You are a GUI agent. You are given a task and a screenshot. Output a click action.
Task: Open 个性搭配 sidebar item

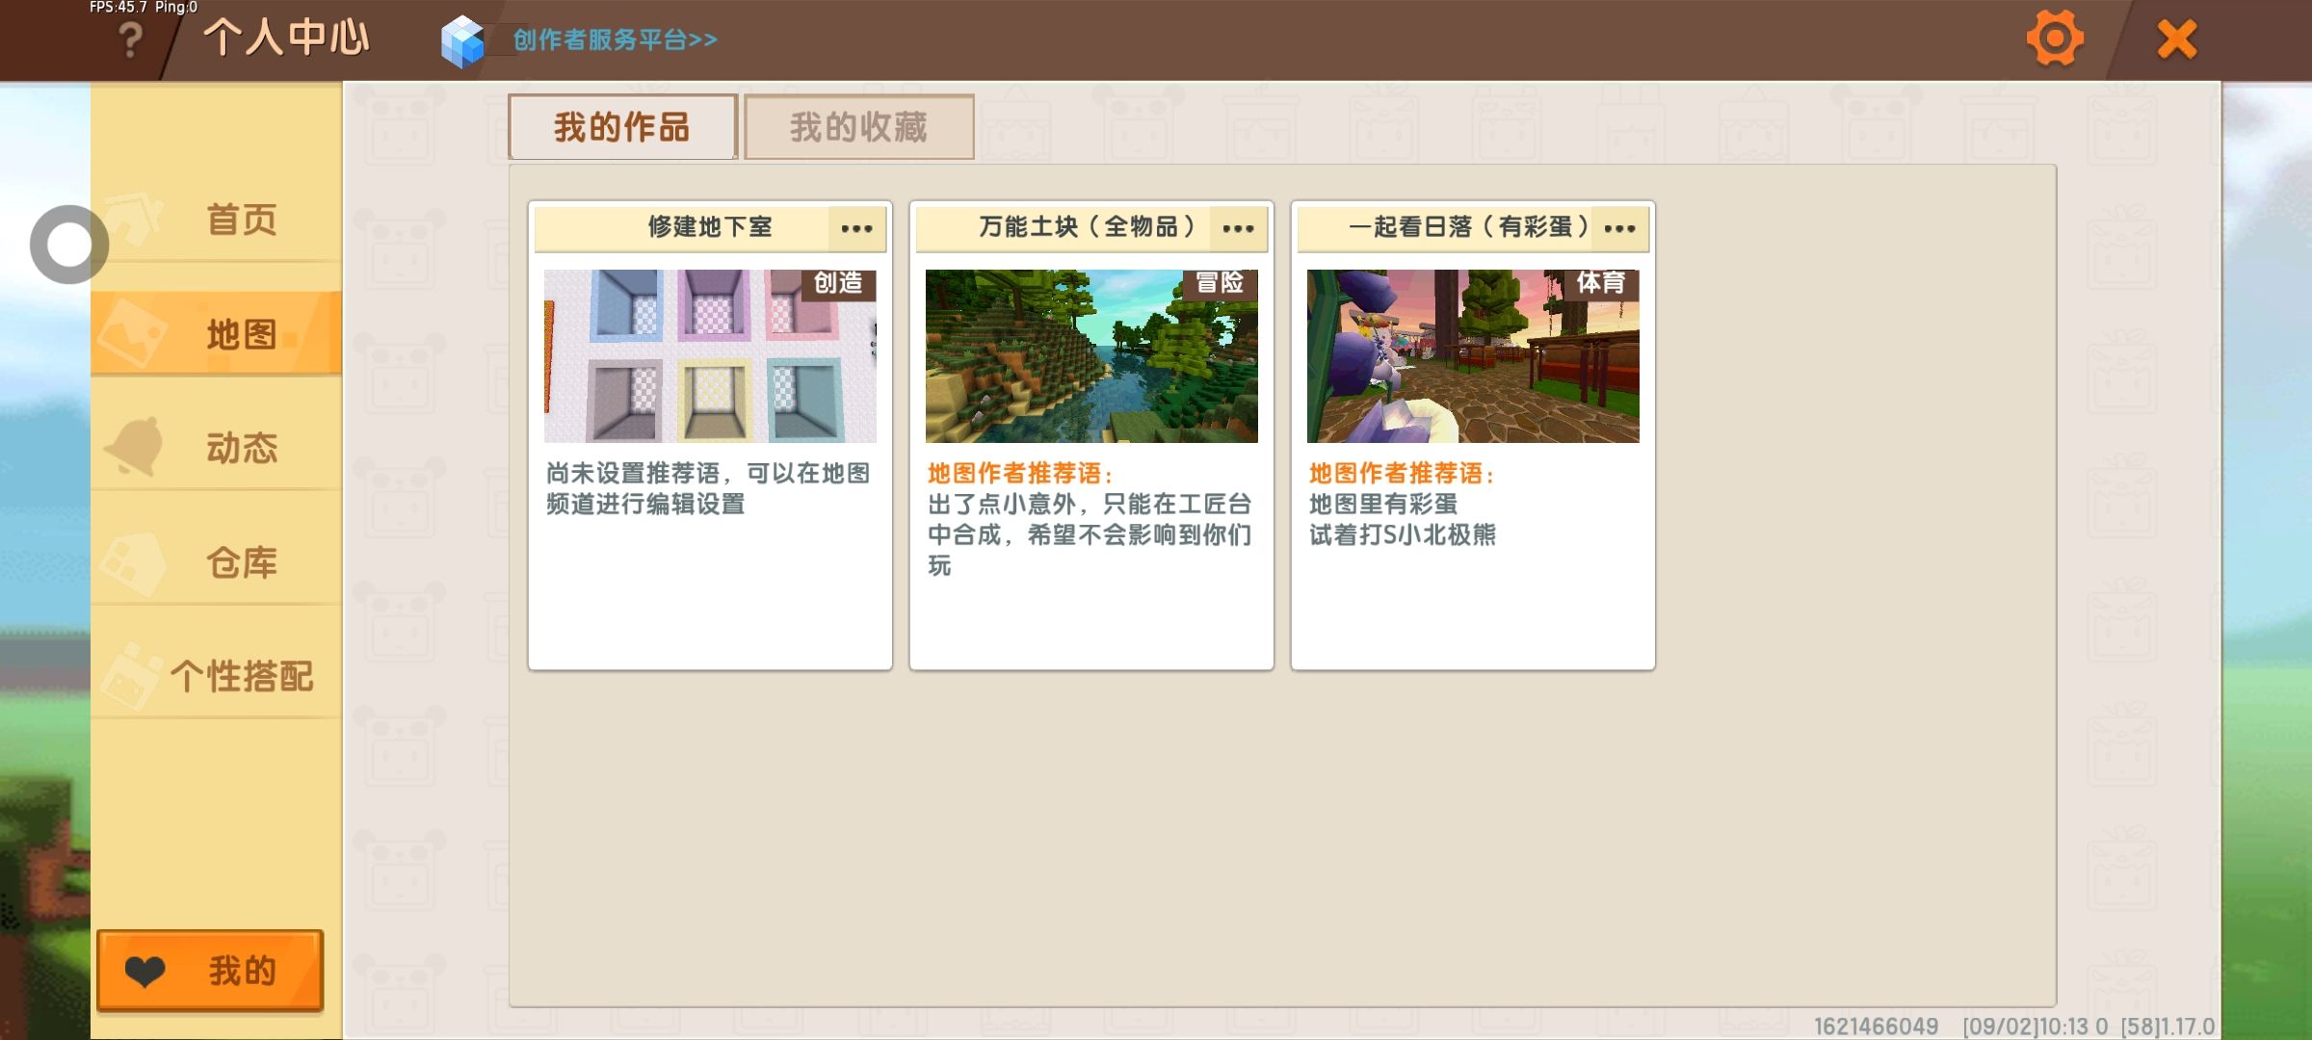(x=241, y=676)
